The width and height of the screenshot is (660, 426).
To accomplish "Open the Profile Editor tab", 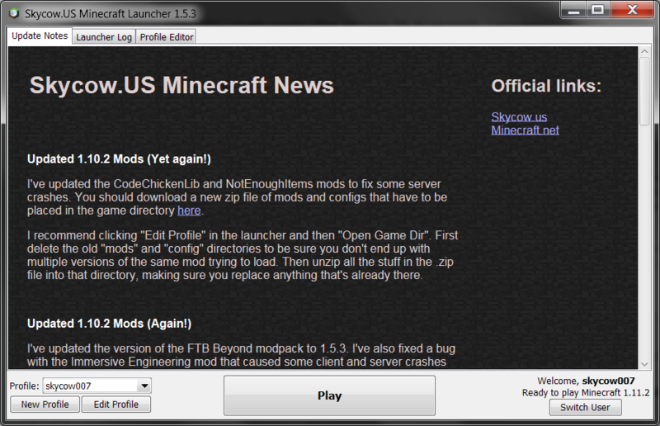I will 167,37.
